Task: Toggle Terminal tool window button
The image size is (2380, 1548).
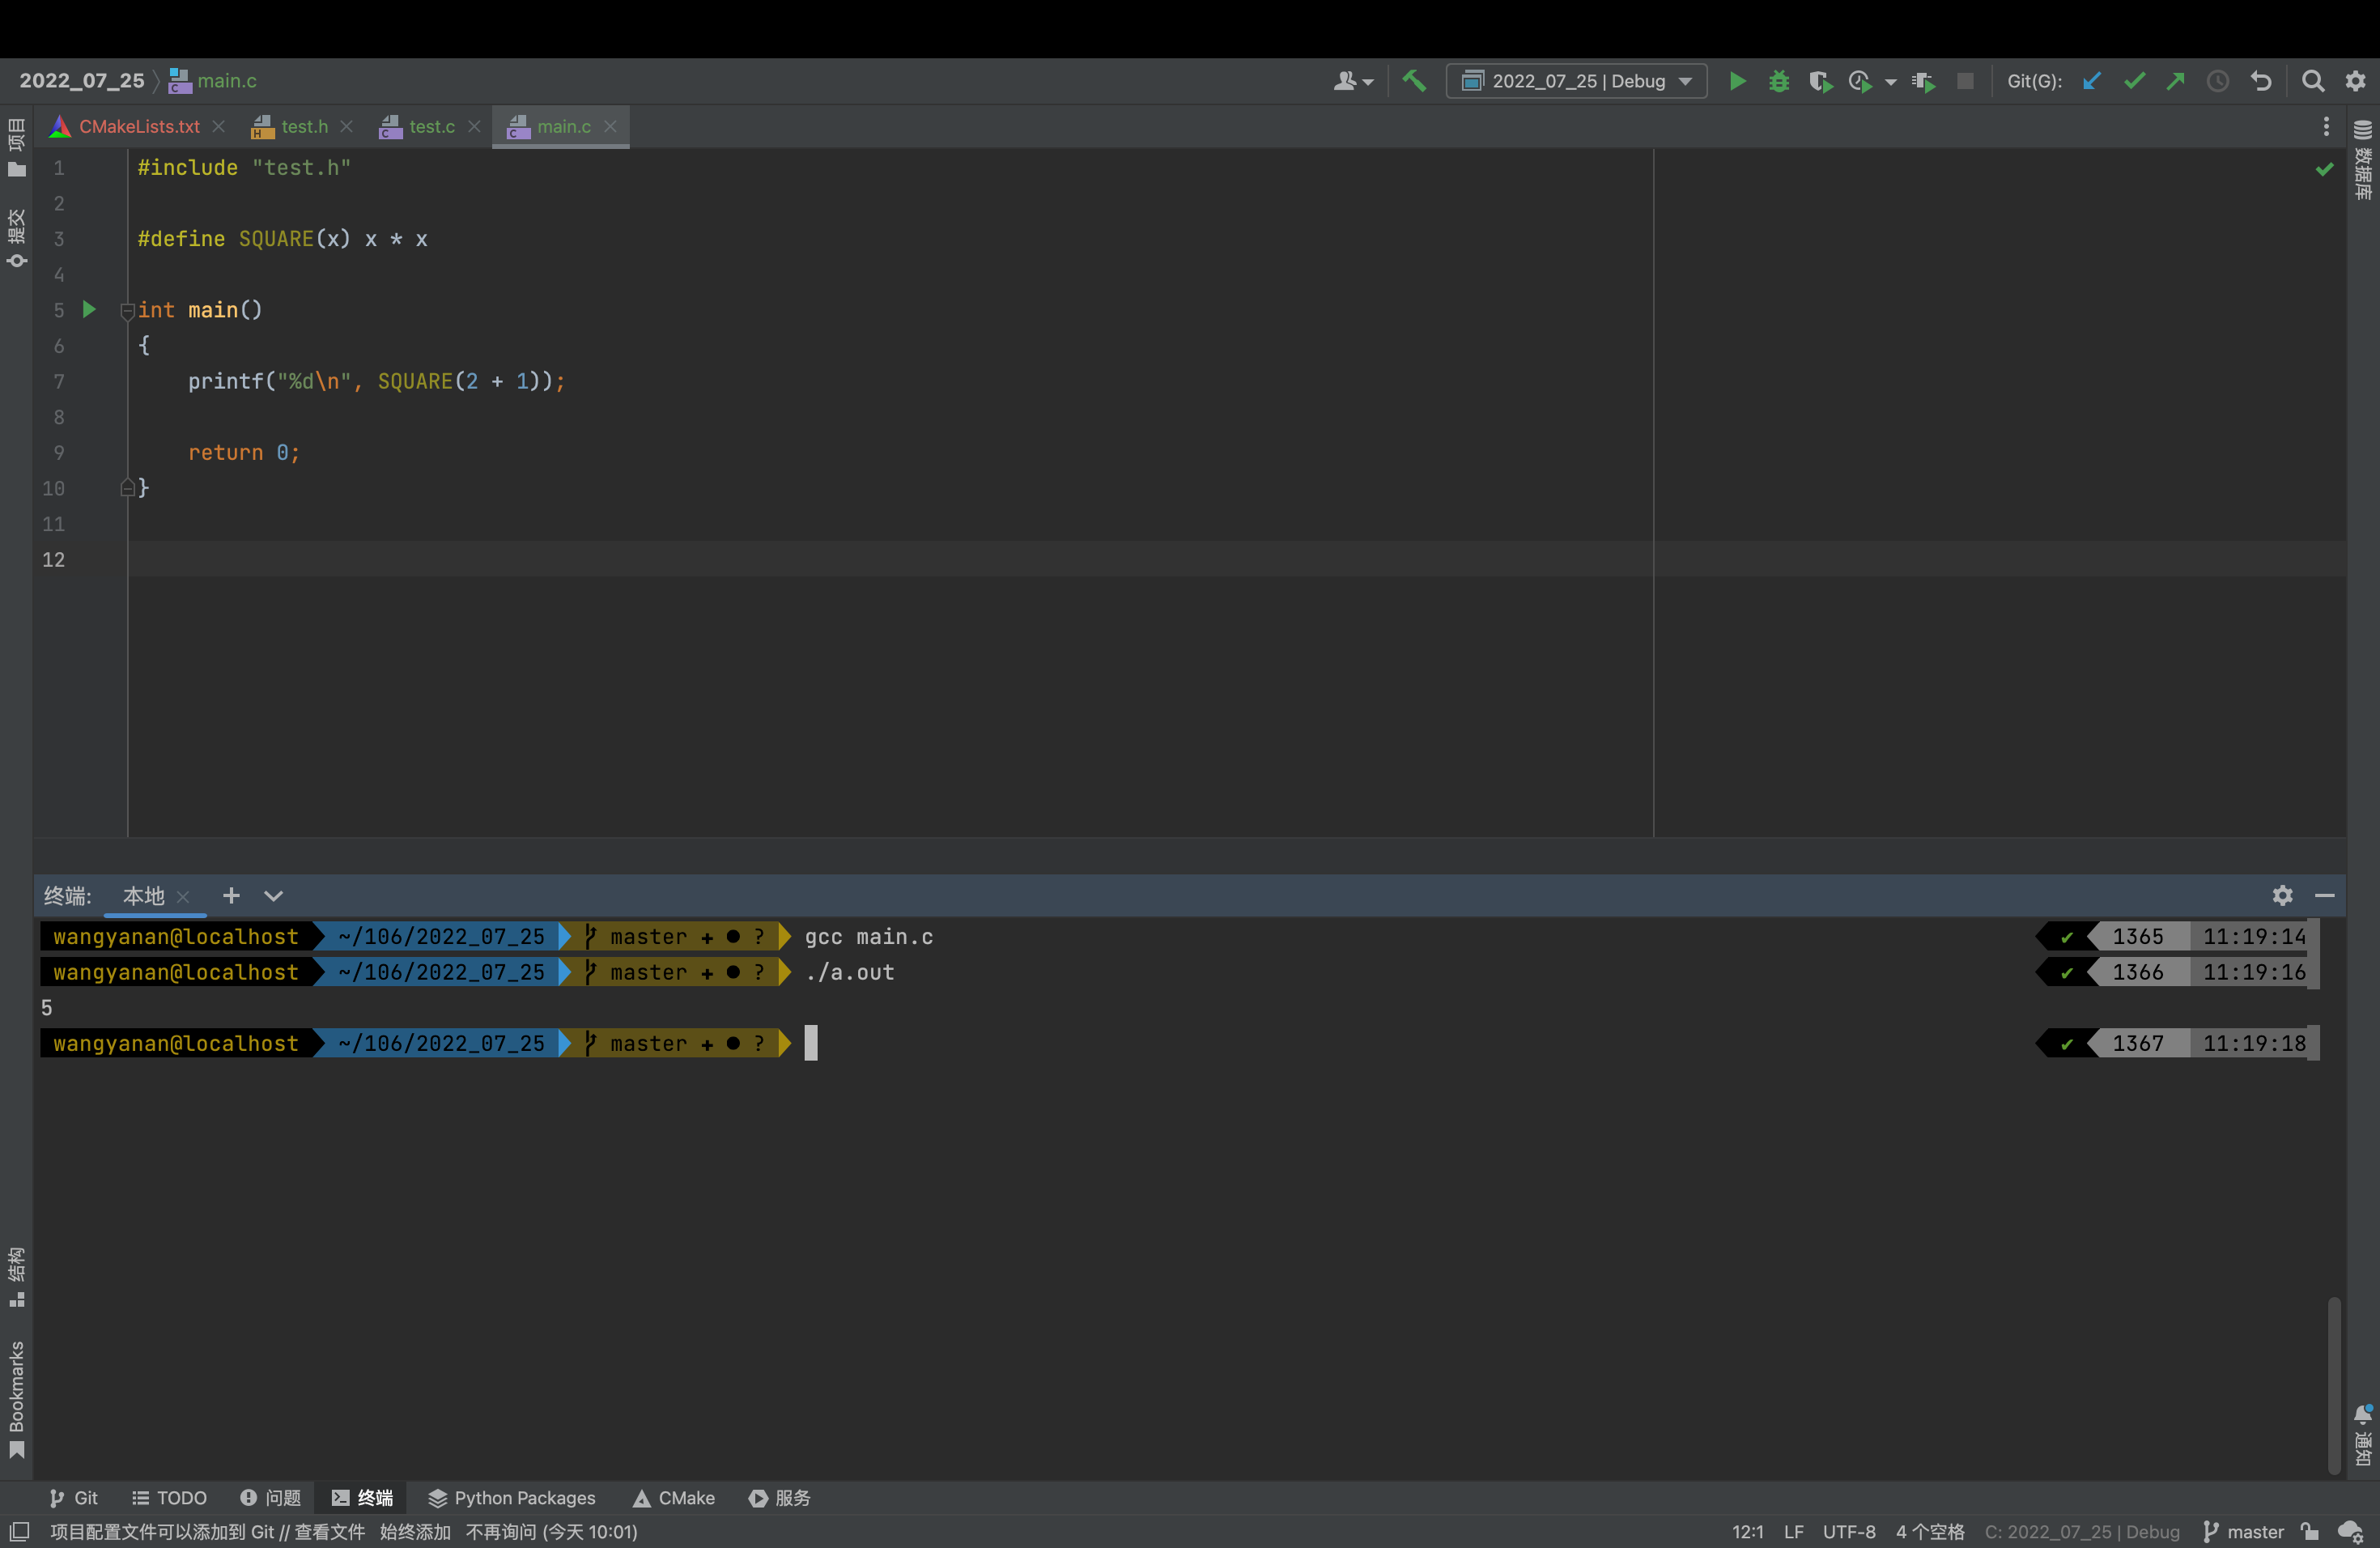Action: click(363, 1497)
